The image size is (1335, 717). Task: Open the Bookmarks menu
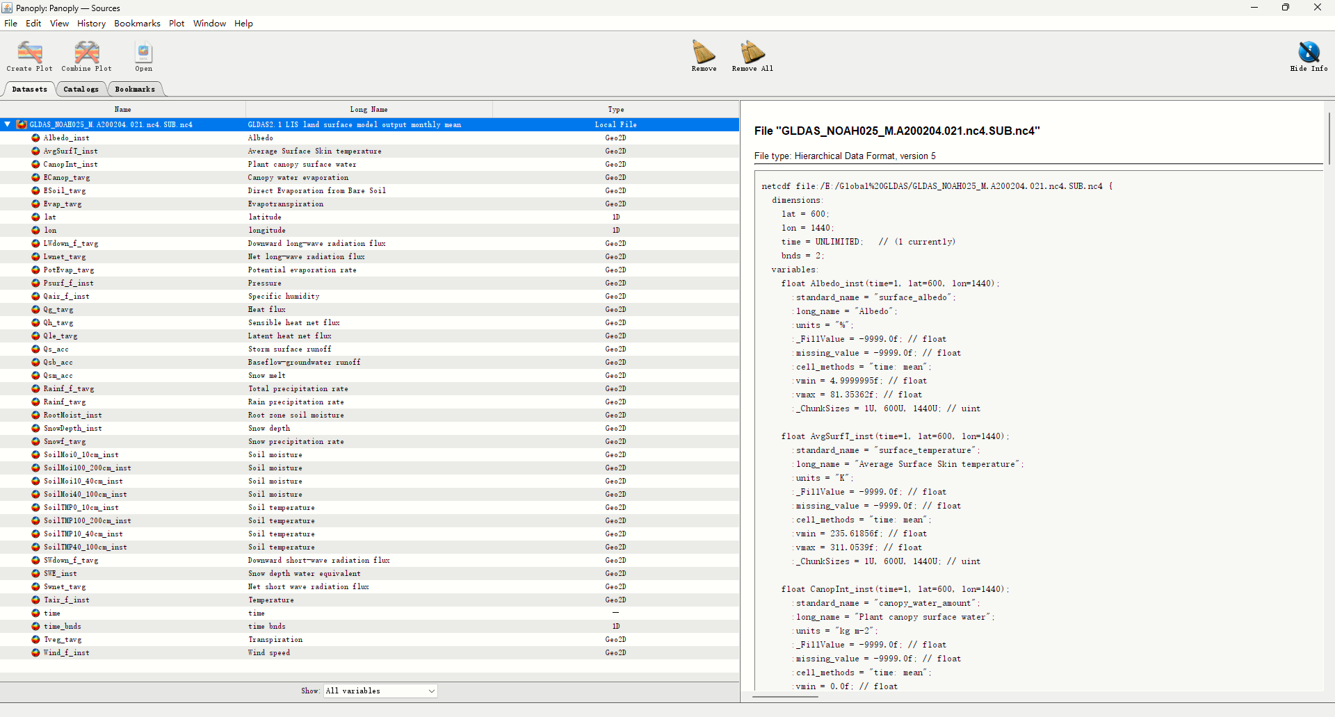click(137, 23)
